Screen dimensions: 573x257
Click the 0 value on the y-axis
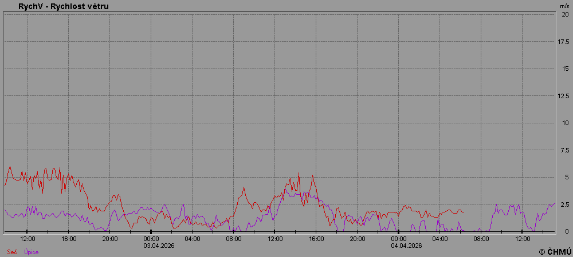(x=566, y=231)
